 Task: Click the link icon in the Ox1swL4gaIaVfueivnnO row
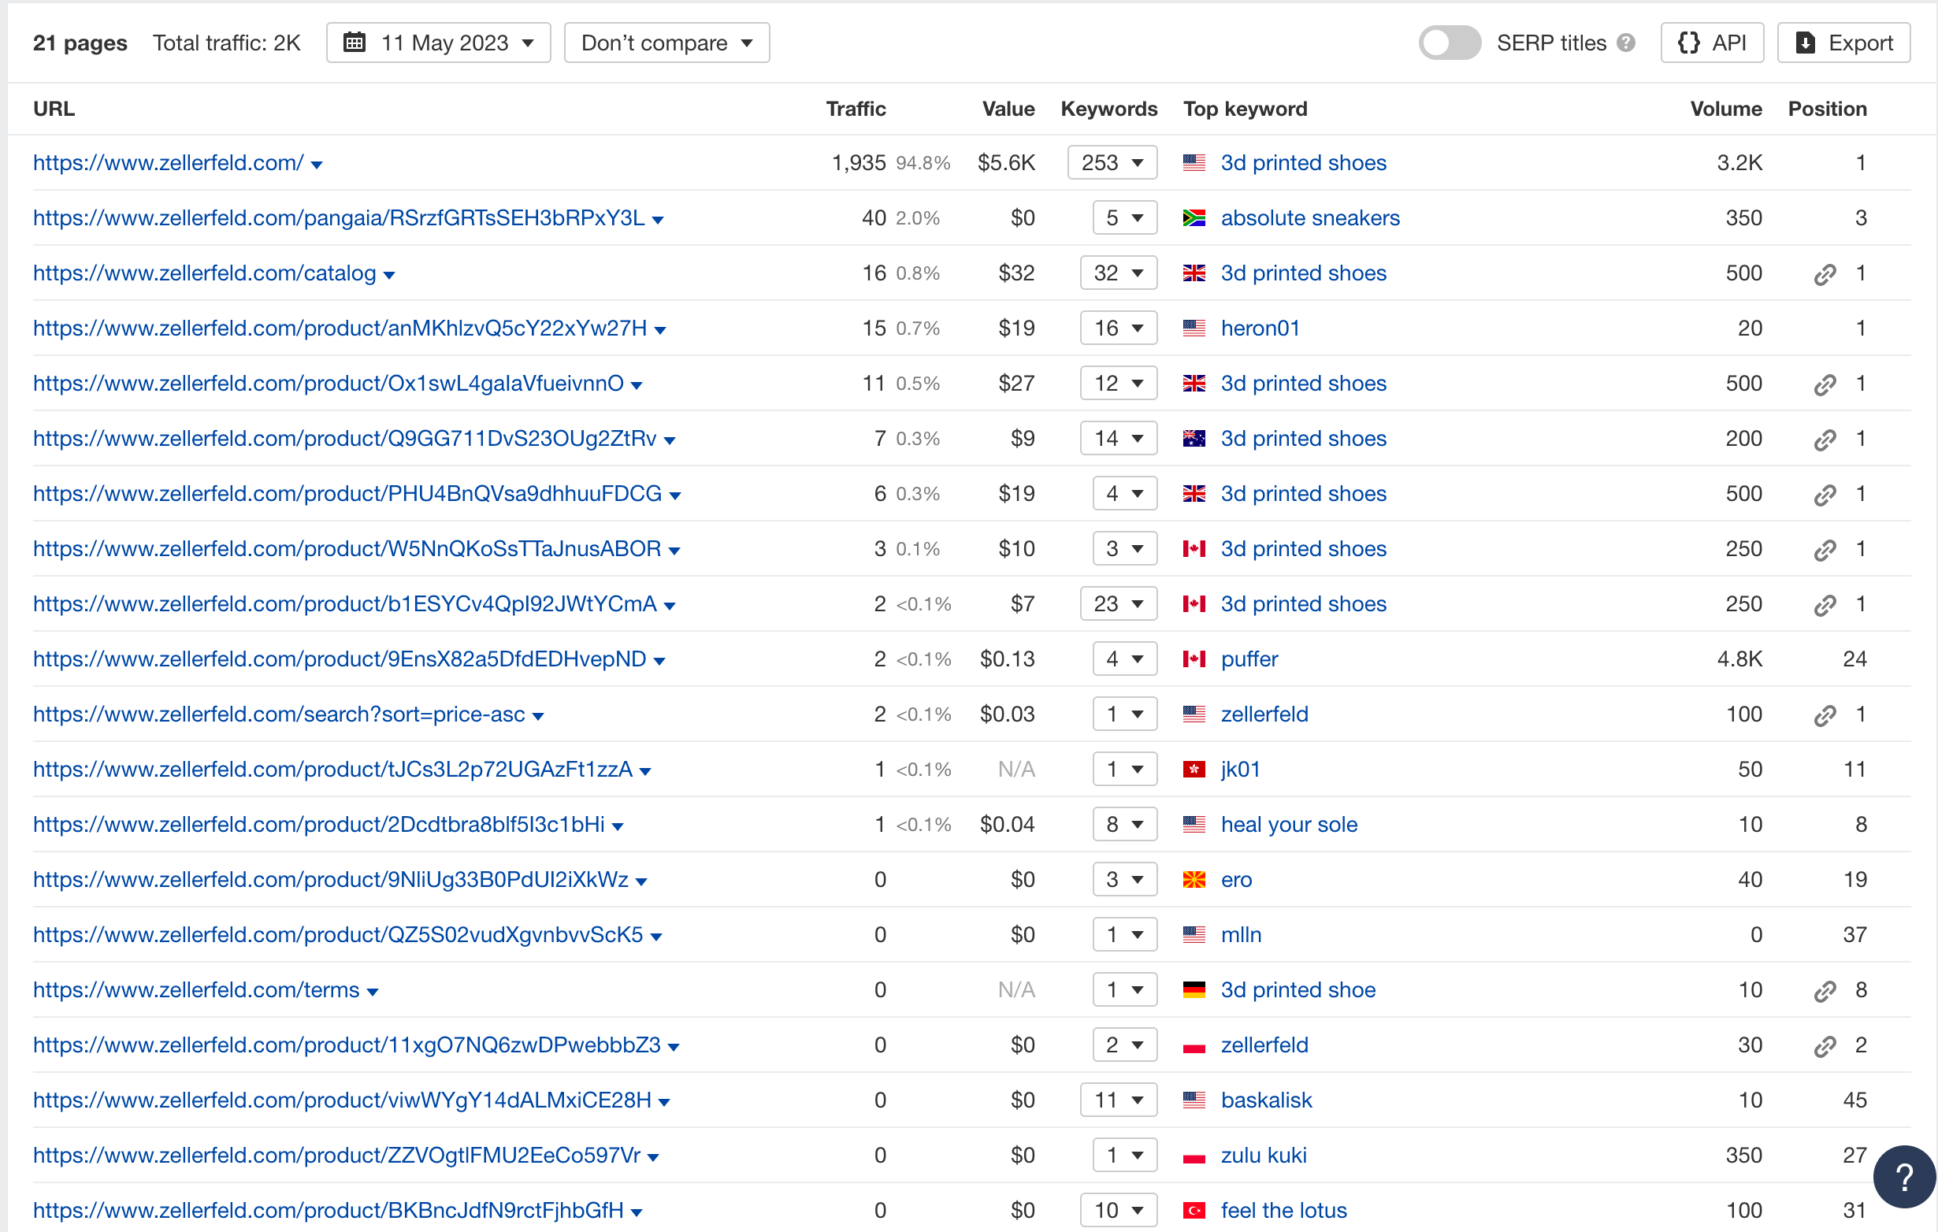(1825, 384)
